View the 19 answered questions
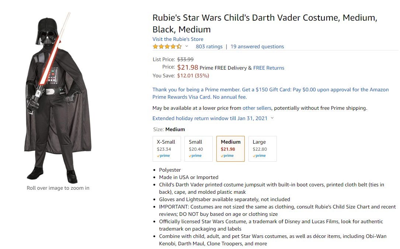400x249 pixels. pos(257,46)
